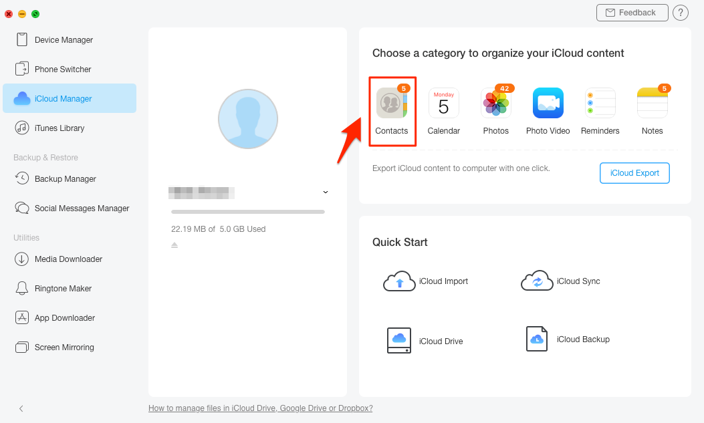The height and width of the screenshot is (423, 704).
Task: Open iCloud Drive from Quick Start
Action: (x=424, y=341)
